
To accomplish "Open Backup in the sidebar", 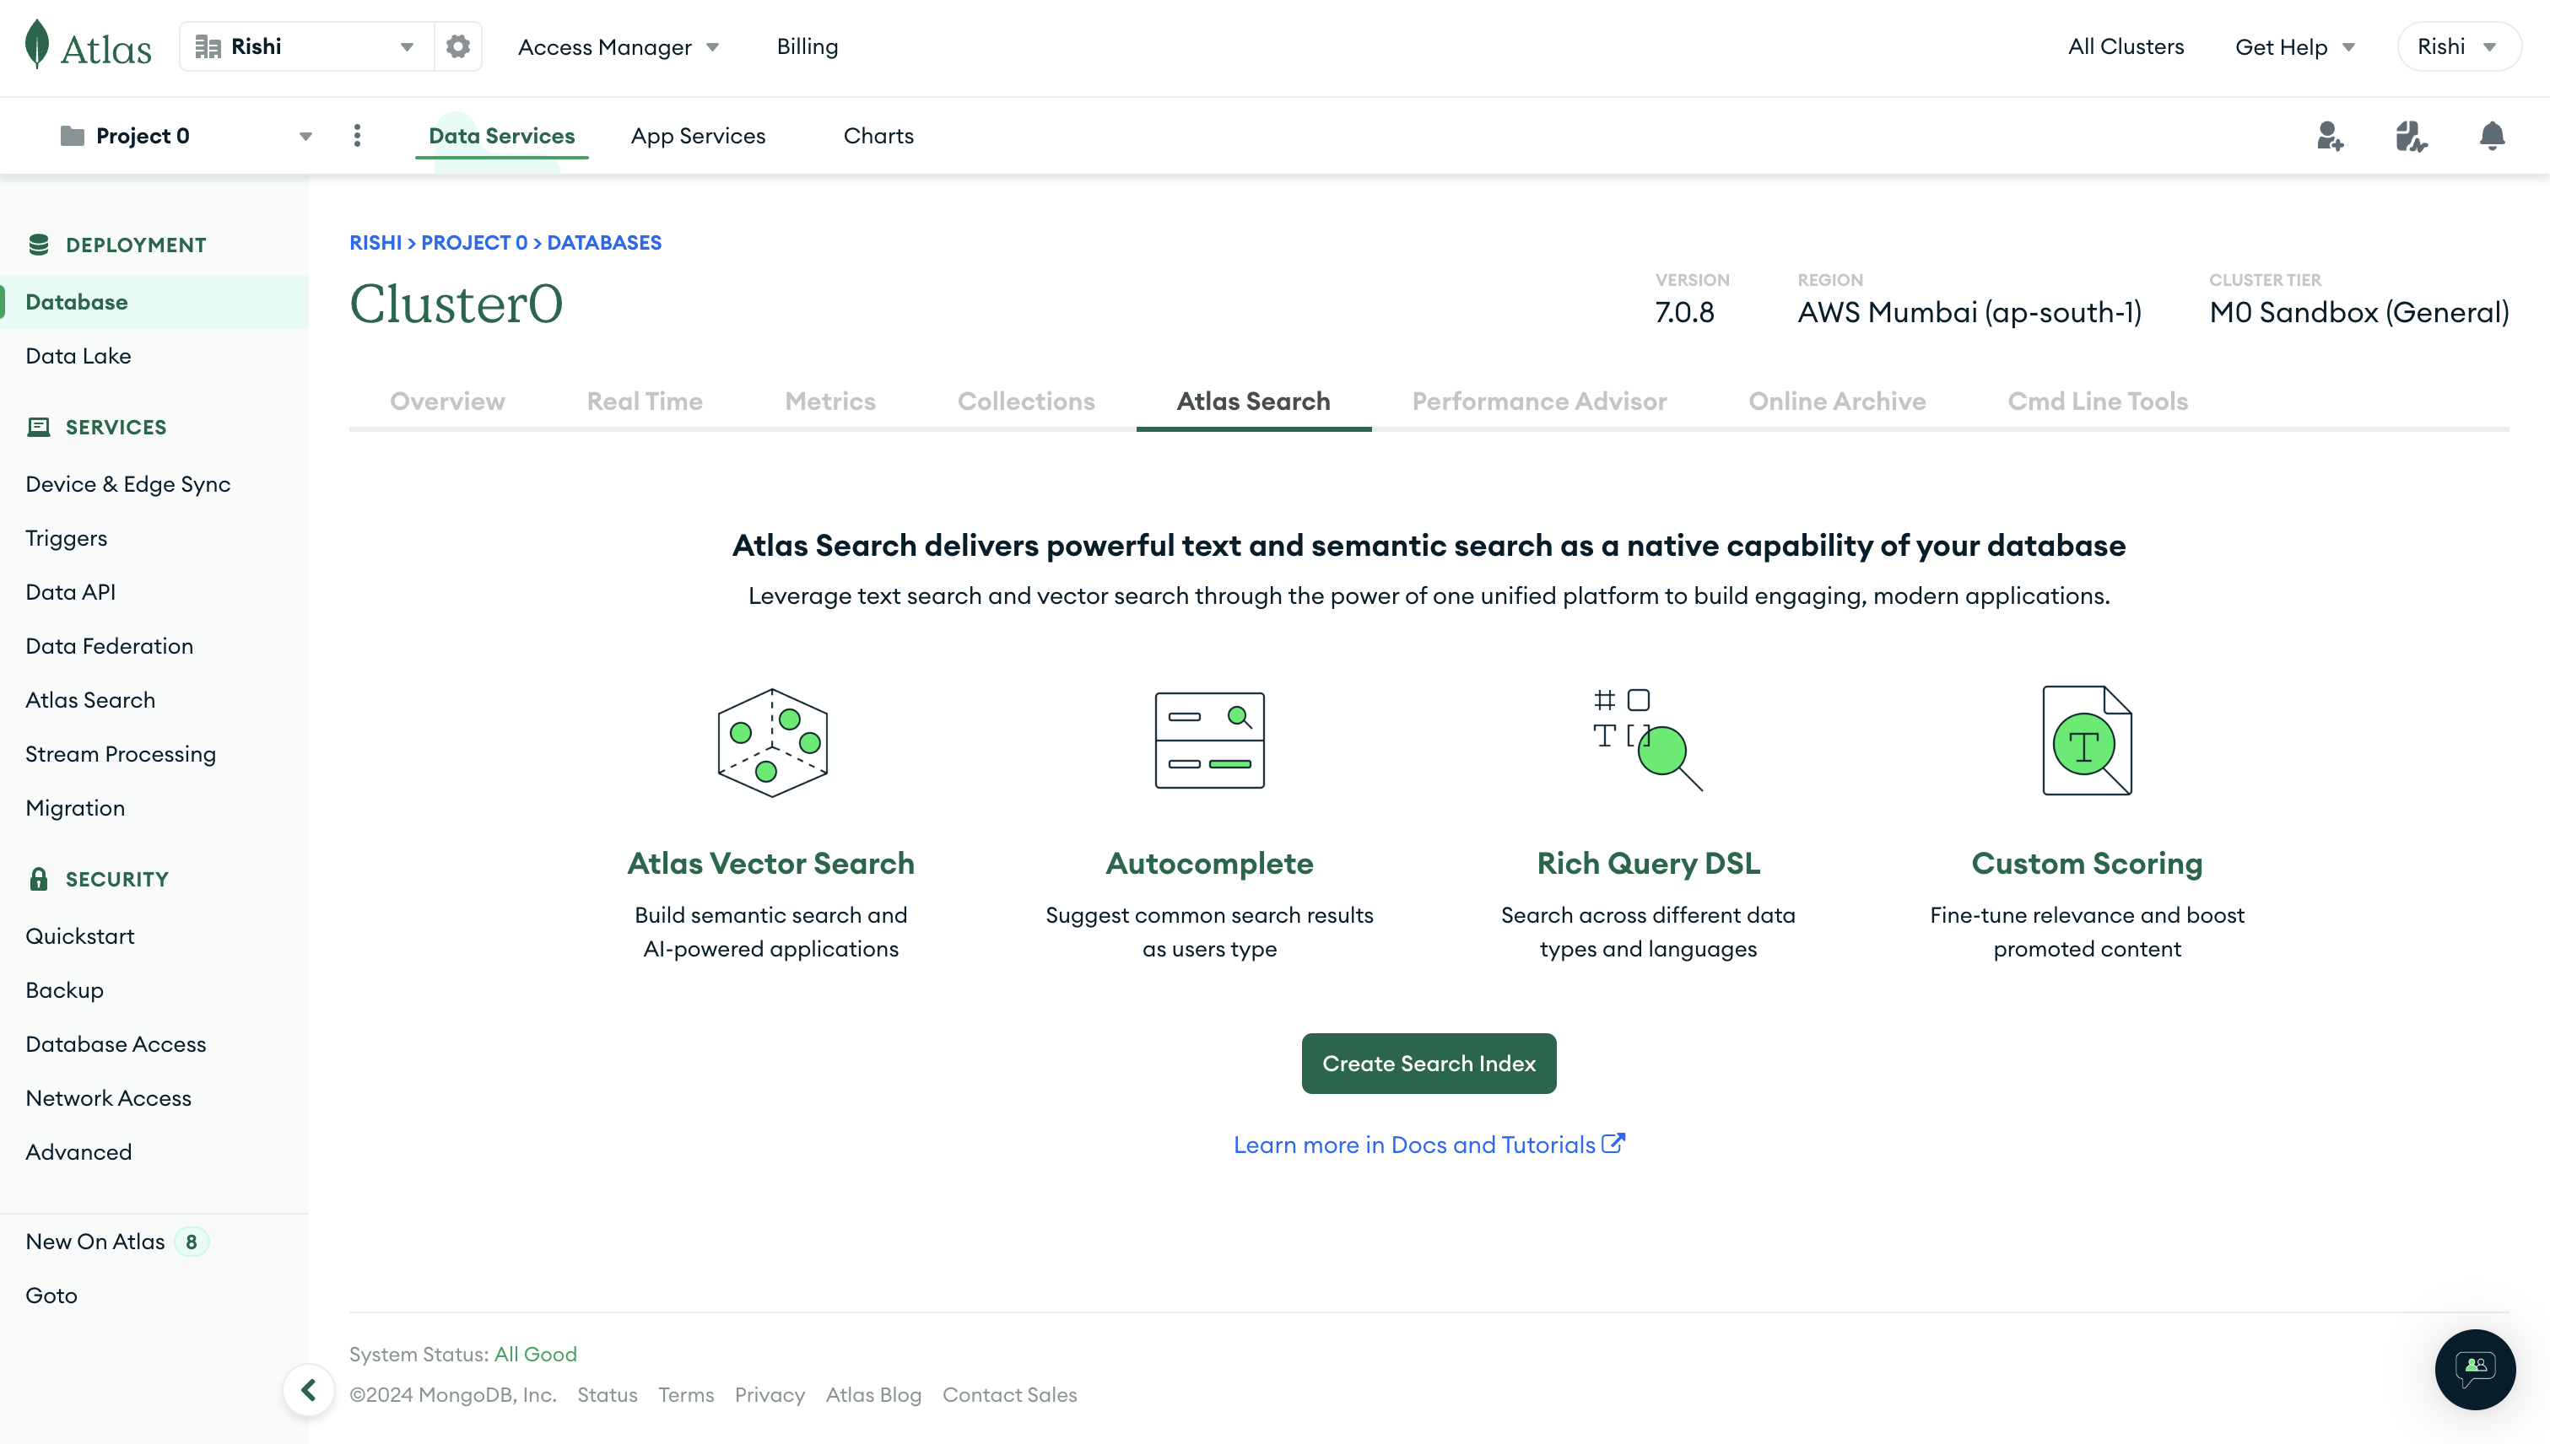I will [x=64, y=989].
